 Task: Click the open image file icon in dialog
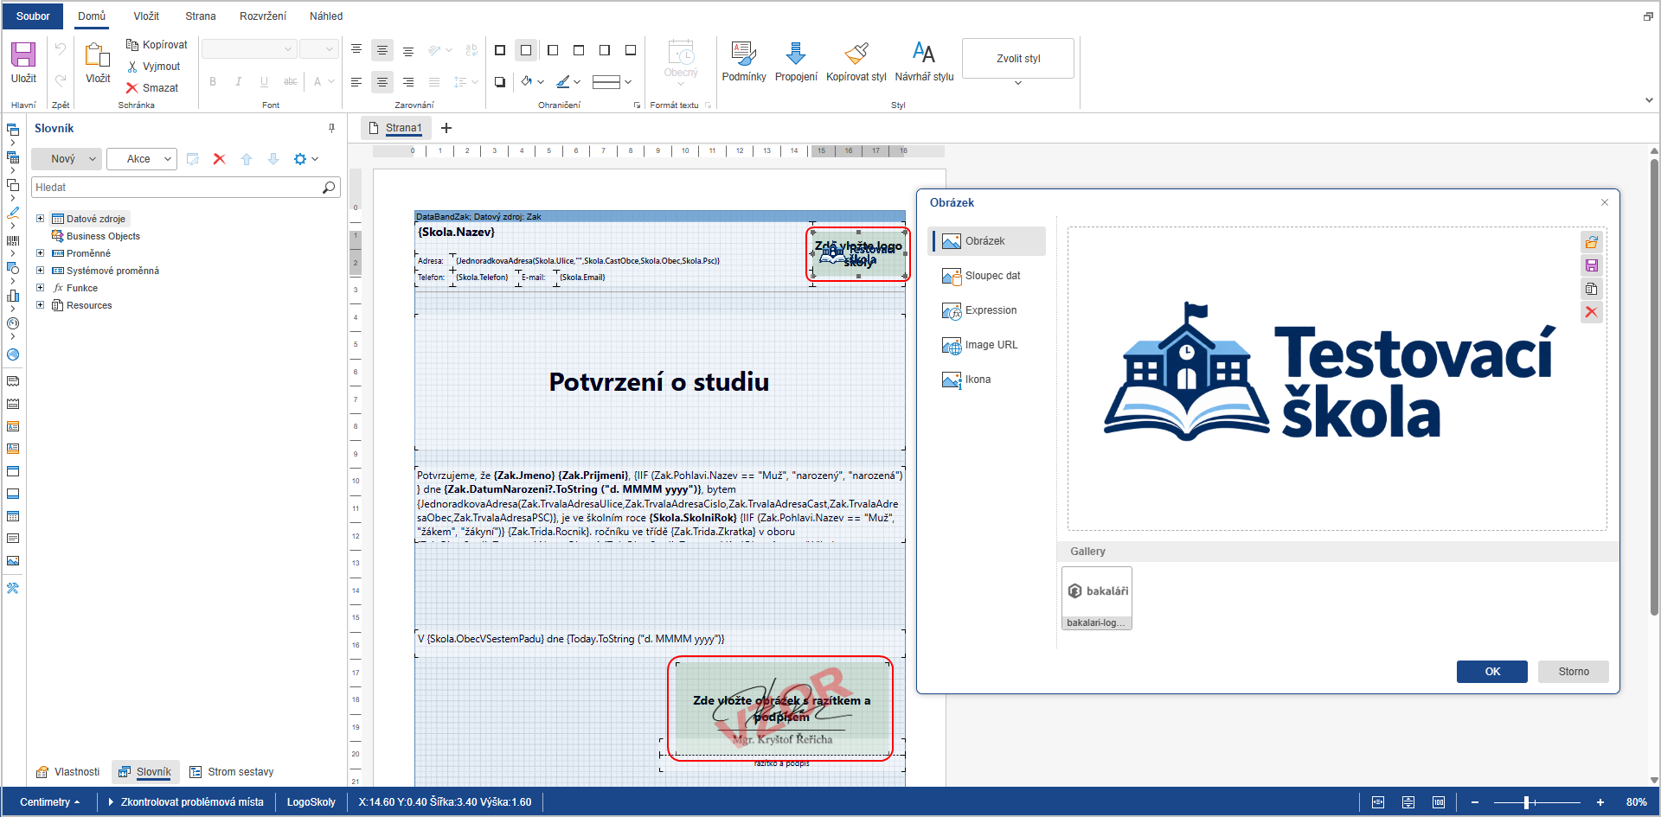(1592, 242)
